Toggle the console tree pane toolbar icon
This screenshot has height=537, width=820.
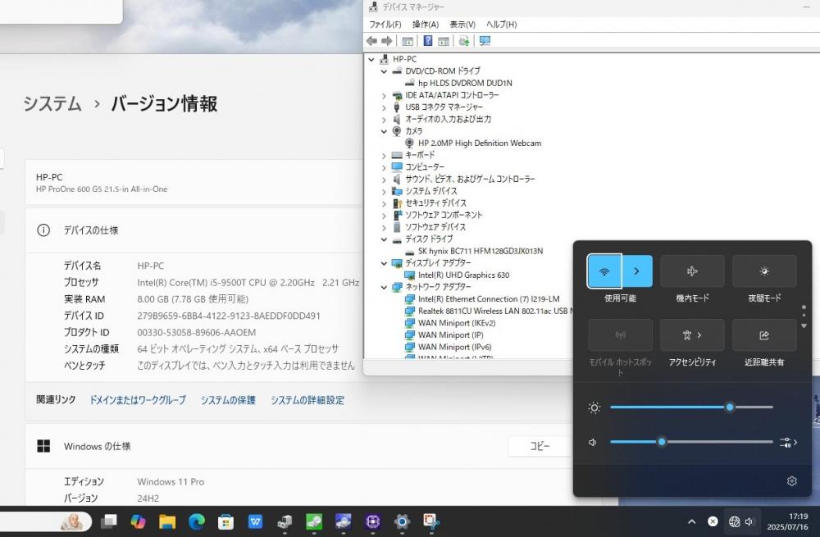click(408, 41)
